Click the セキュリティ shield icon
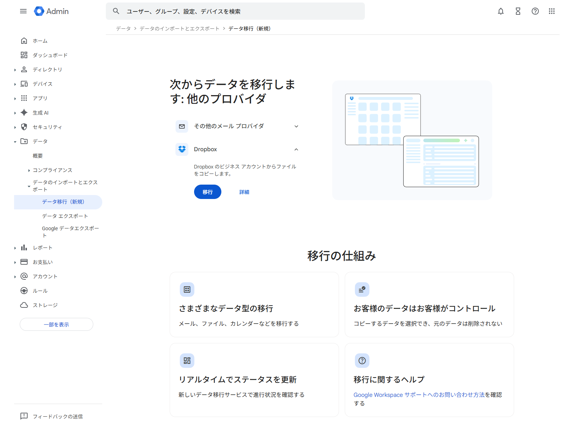 24,127
